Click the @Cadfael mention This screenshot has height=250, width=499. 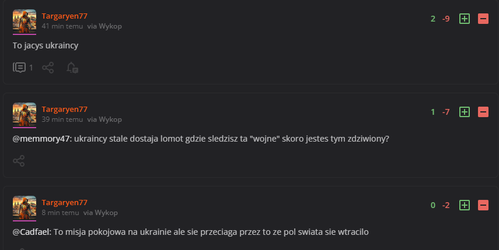[x=32, y=232]
